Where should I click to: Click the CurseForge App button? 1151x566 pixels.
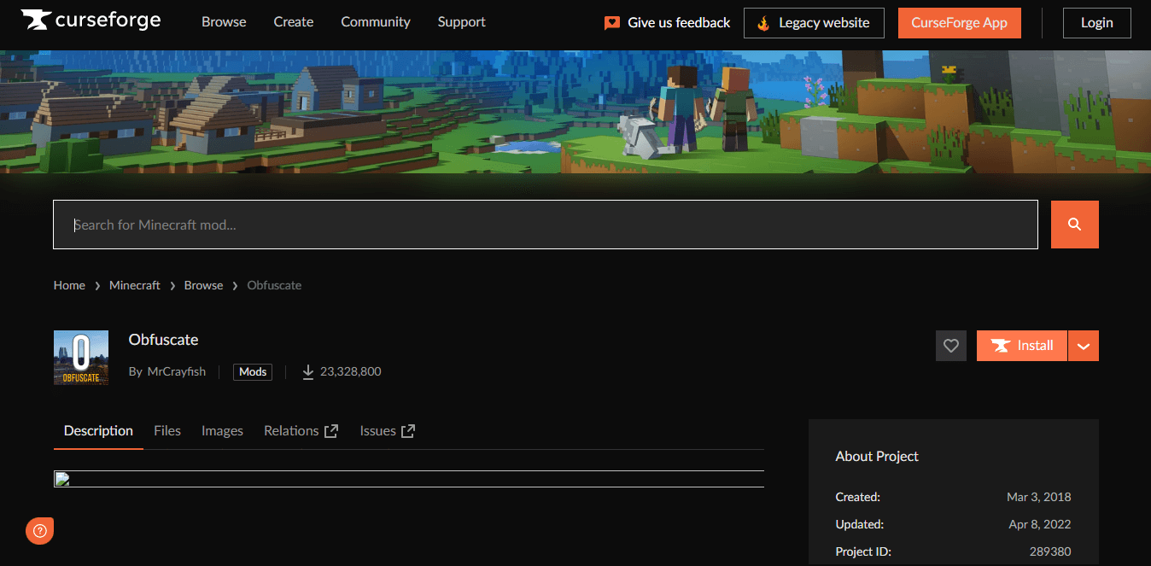click(960, 23)
